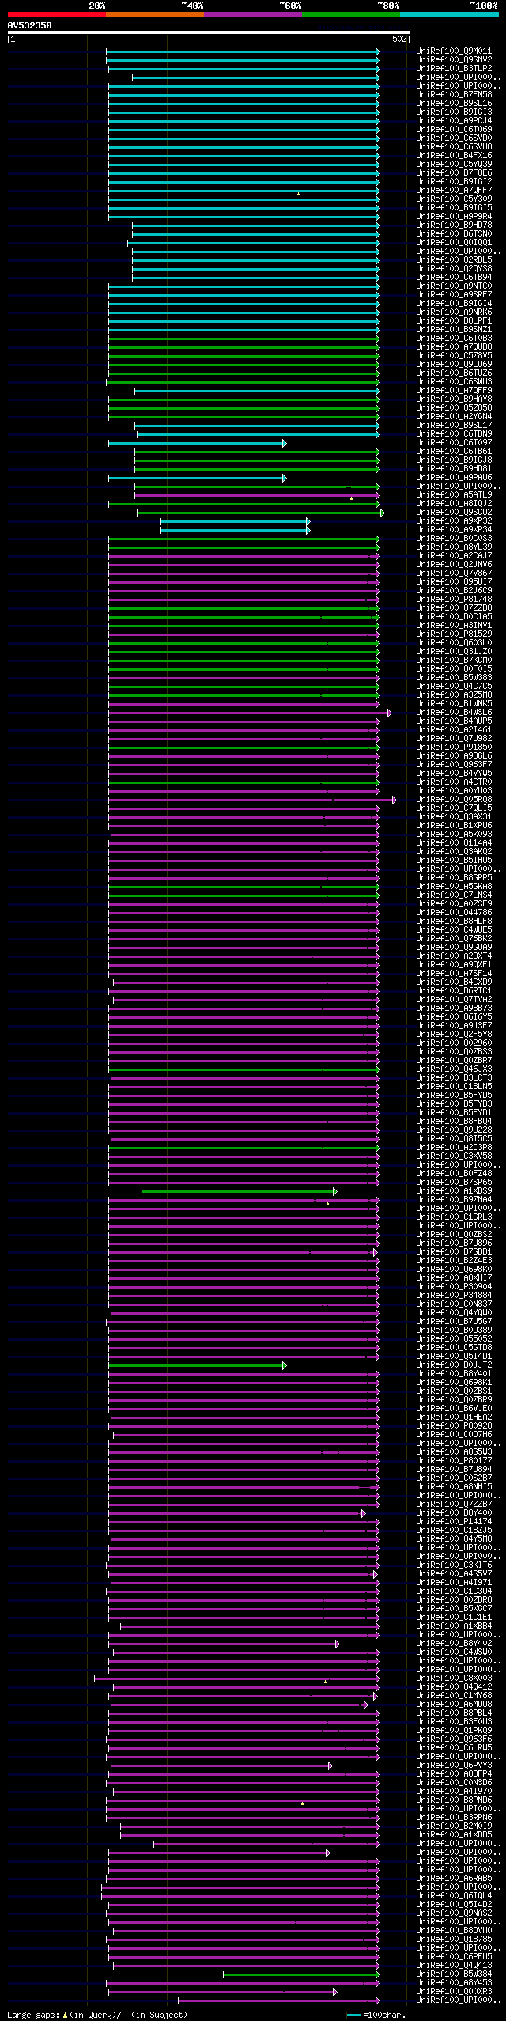Viewport: 506px width, 2021px height.
Task: Select label UniRef100_C5Z8V5
Action: click(454, 356)
